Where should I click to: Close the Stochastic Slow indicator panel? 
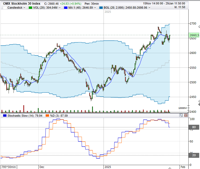pos(186,115)
